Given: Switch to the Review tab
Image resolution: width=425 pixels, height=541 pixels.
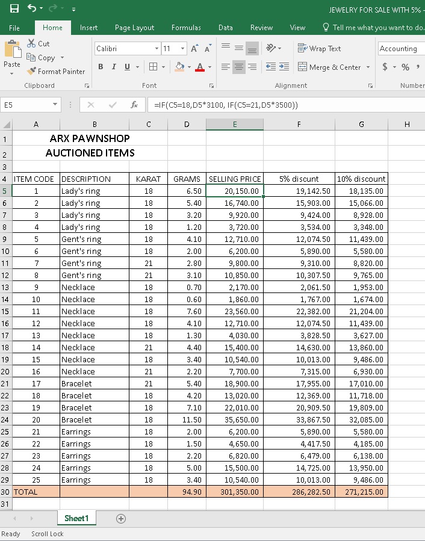Looking at the screenshot, I should pyautogui.click(x=261, y=28).
